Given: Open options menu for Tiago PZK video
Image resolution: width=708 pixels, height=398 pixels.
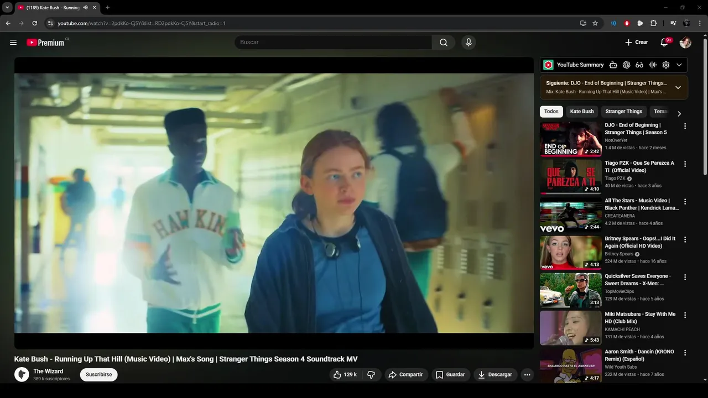Looking at the screenshot, I should (685, 164).
